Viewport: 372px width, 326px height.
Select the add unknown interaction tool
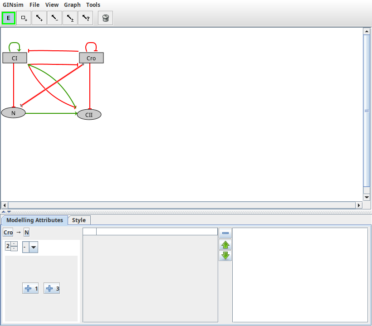(x=85, y=18)
